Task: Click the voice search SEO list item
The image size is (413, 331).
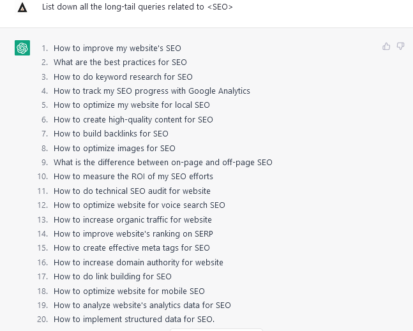Action: click(x=139, y=205)
